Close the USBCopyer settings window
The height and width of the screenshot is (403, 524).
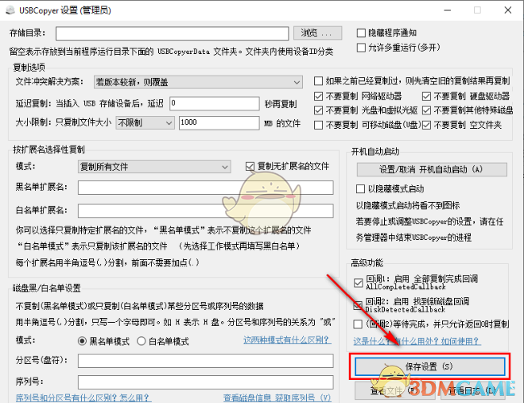(508, 10)
